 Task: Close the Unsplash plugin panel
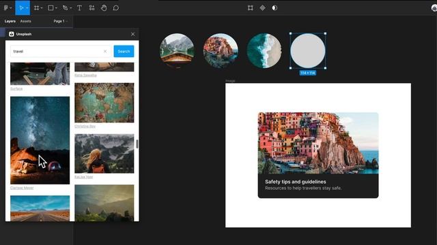[132, 34]
